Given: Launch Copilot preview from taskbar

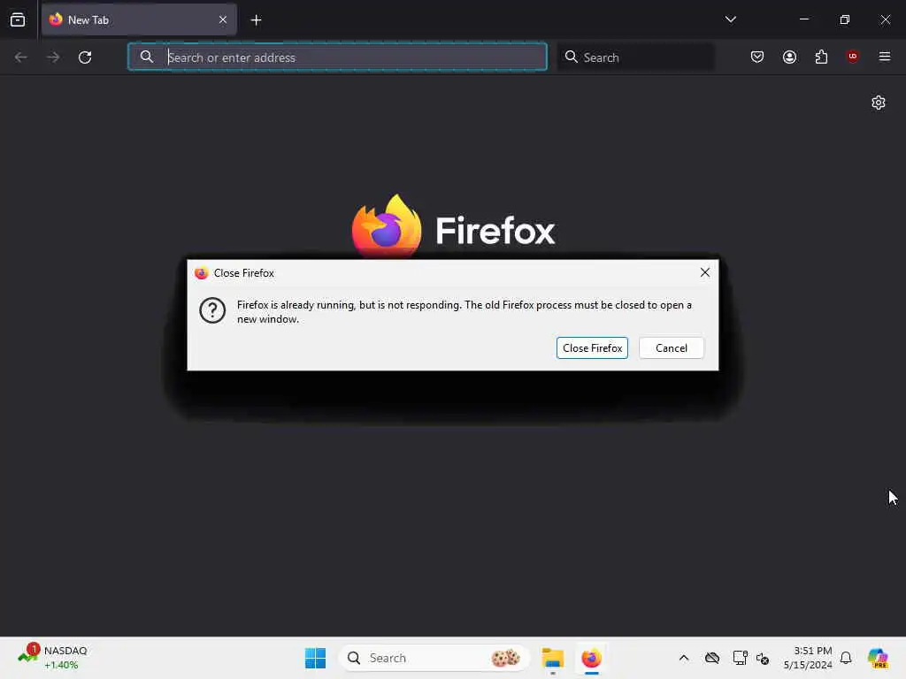Looking at the screenshot, I should click(878, 658).
